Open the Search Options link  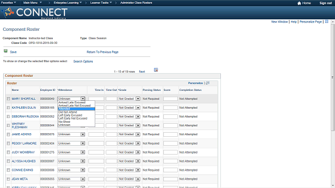[x=83, y=62]
